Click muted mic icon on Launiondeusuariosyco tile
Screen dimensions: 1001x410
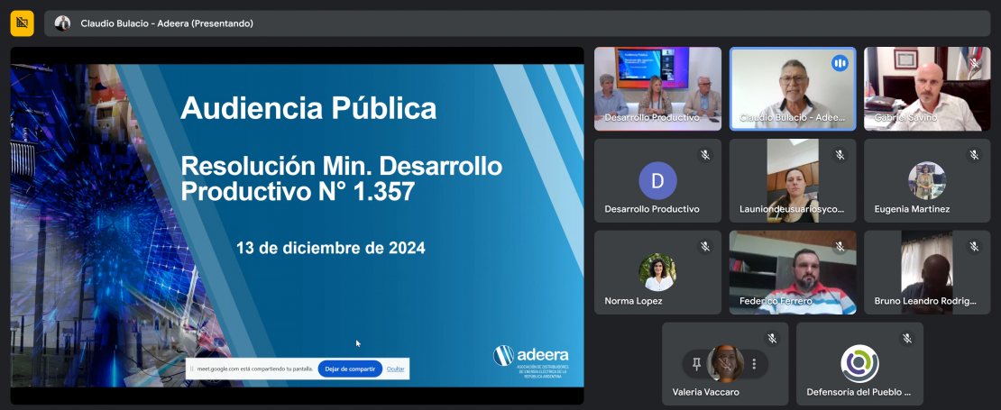840,155
